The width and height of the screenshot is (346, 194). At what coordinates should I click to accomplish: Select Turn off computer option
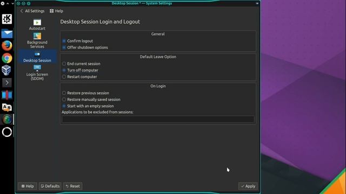coord(64,70)
